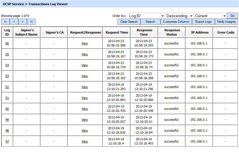Click the Response Status column header
Image resolution: width=239 pixels, height=154 pixels.
172,32
